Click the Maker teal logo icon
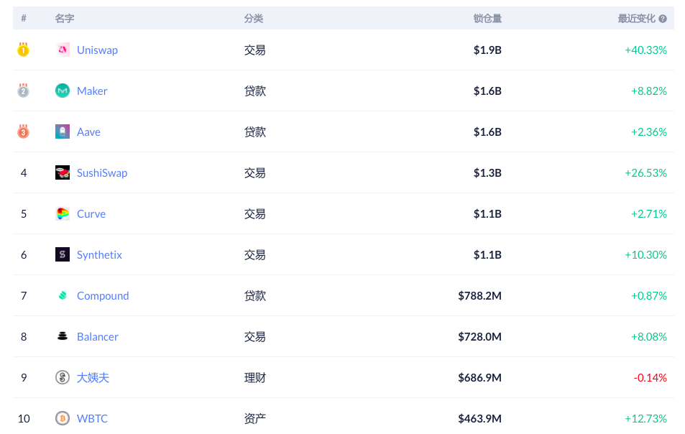The height and width of the screenshot is (434, 685). click(x=63, y=91)
